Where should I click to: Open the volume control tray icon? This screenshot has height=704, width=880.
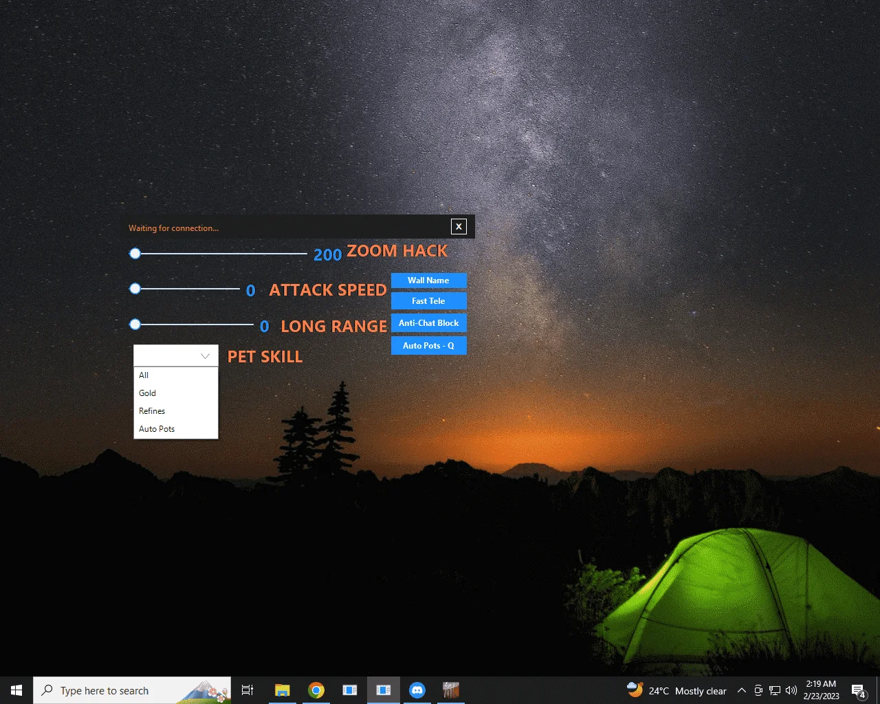pyautogui.click(x=791, y=690)
